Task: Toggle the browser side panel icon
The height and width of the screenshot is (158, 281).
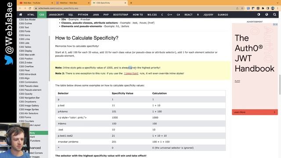Action: tap(268, 8)
